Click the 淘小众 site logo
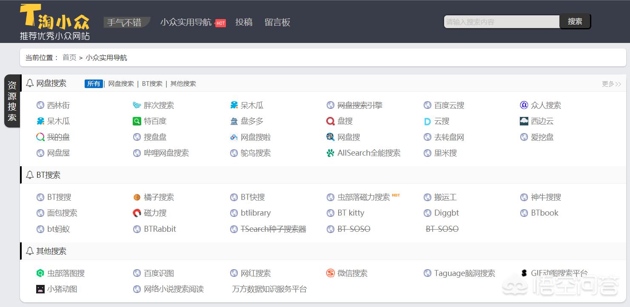Image resolution: width=630 pixels, height=307 pixels. [55, 22]
